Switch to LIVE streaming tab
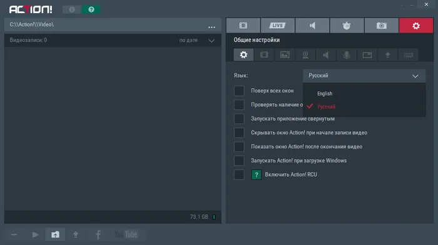Image resolution: width=438 pixels, height=245 pixels. (x=278, y=26)
